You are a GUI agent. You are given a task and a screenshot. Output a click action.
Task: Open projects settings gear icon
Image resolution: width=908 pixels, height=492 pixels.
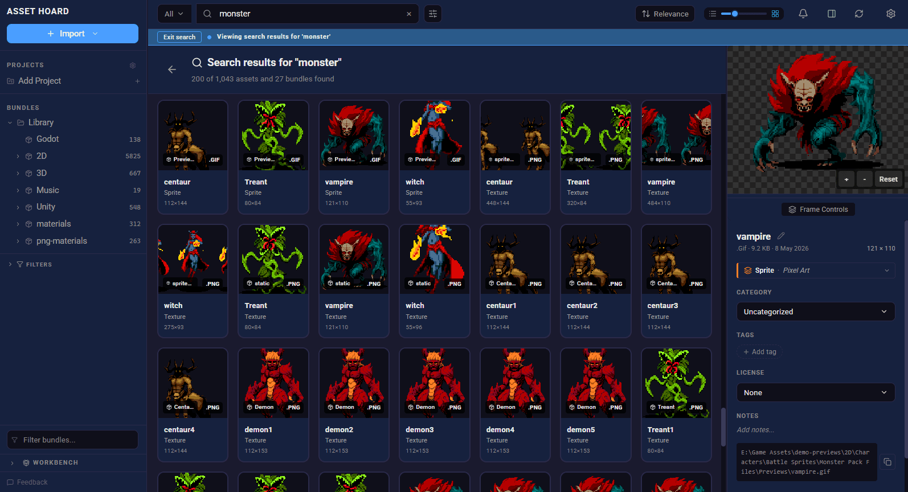point(133,65)
